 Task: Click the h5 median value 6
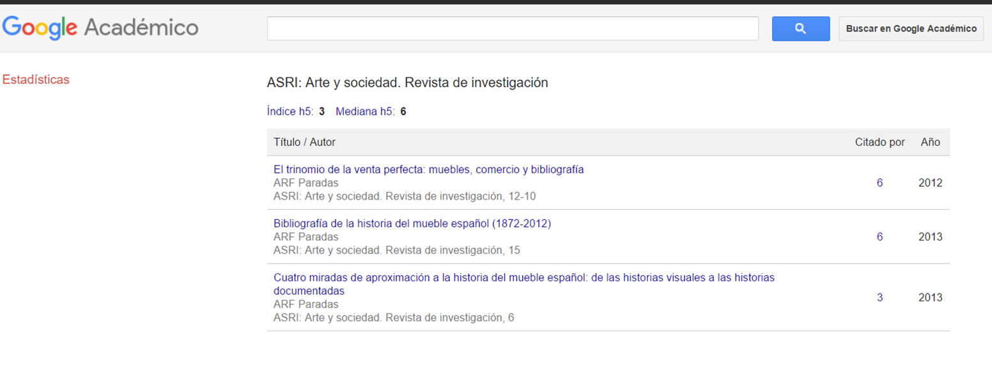tap(403, 111)
